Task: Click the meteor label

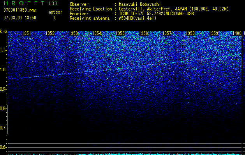Action: [x=55, y=12]
